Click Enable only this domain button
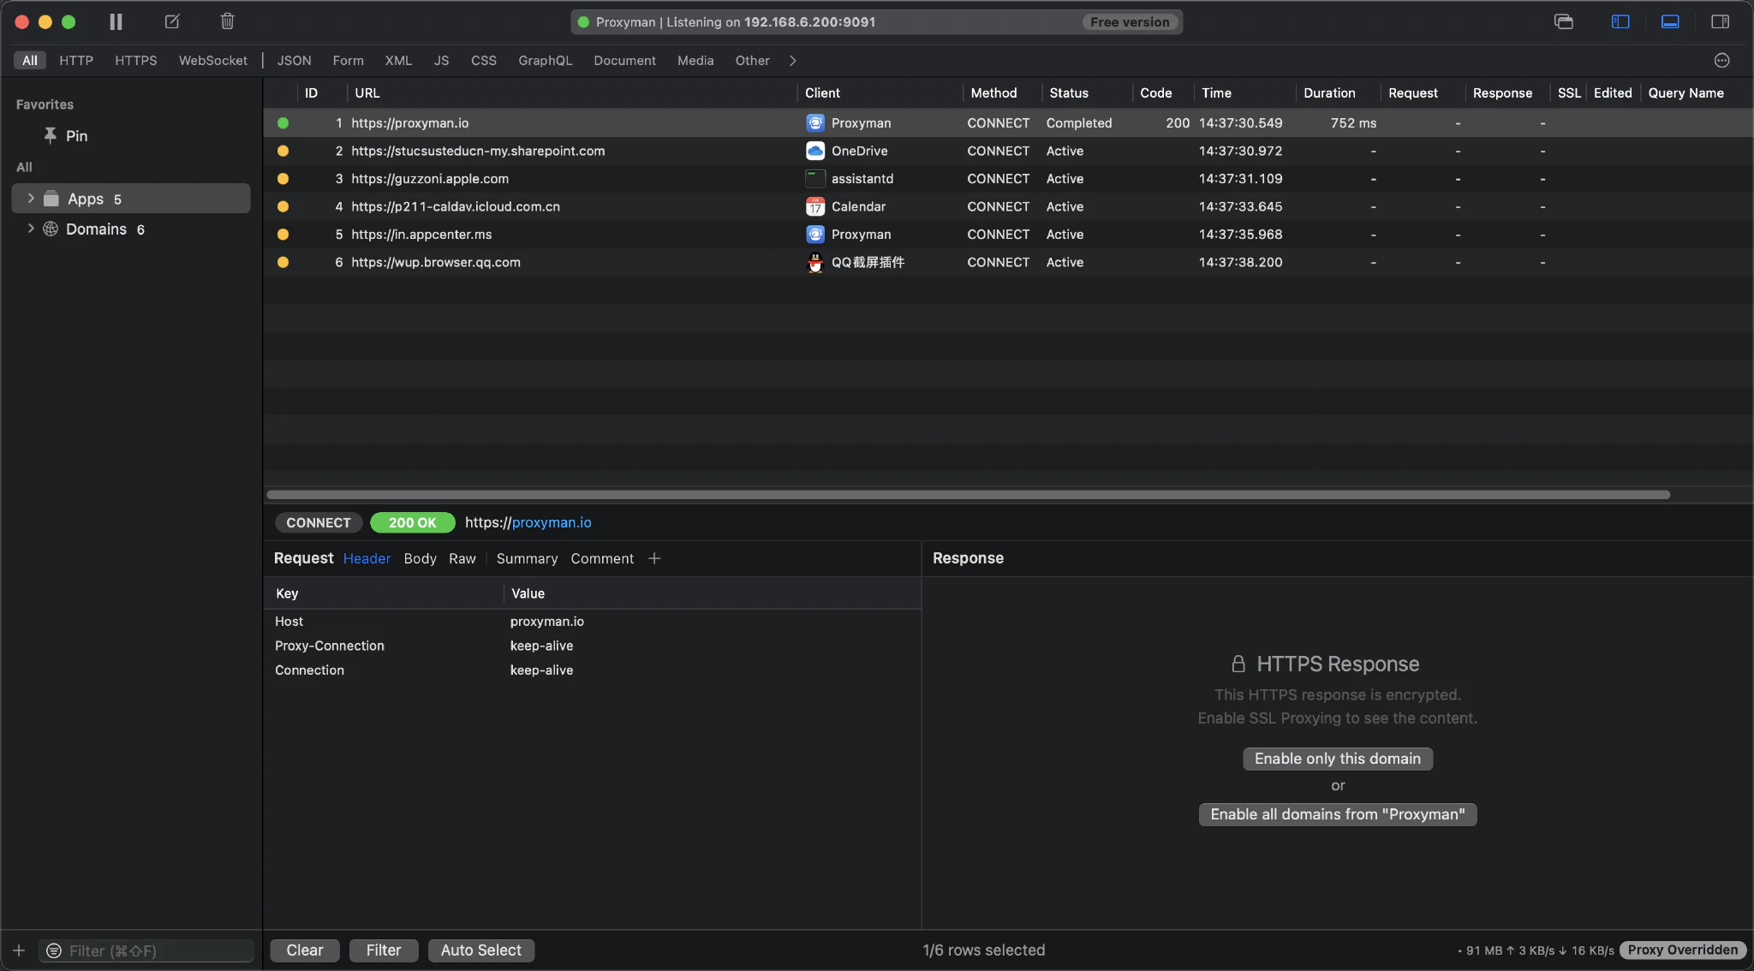Screen dimensions: 1754x971 (x=1337, y=759)
